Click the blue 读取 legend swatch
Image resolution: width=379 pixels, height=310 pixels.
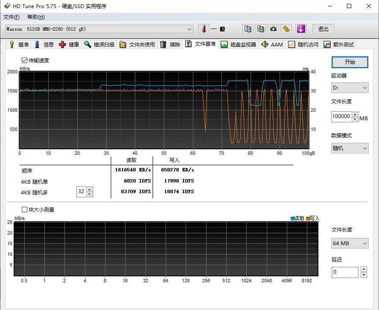(292, 218)
